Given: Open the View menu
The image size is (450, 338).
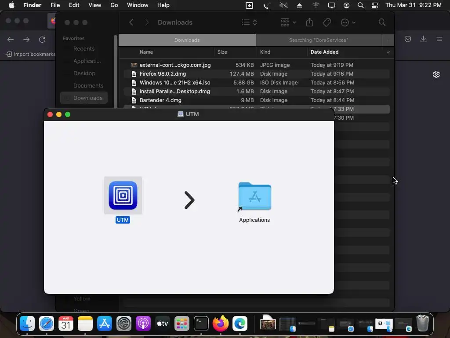Looking at the screenshot, I should pos(95,5).
